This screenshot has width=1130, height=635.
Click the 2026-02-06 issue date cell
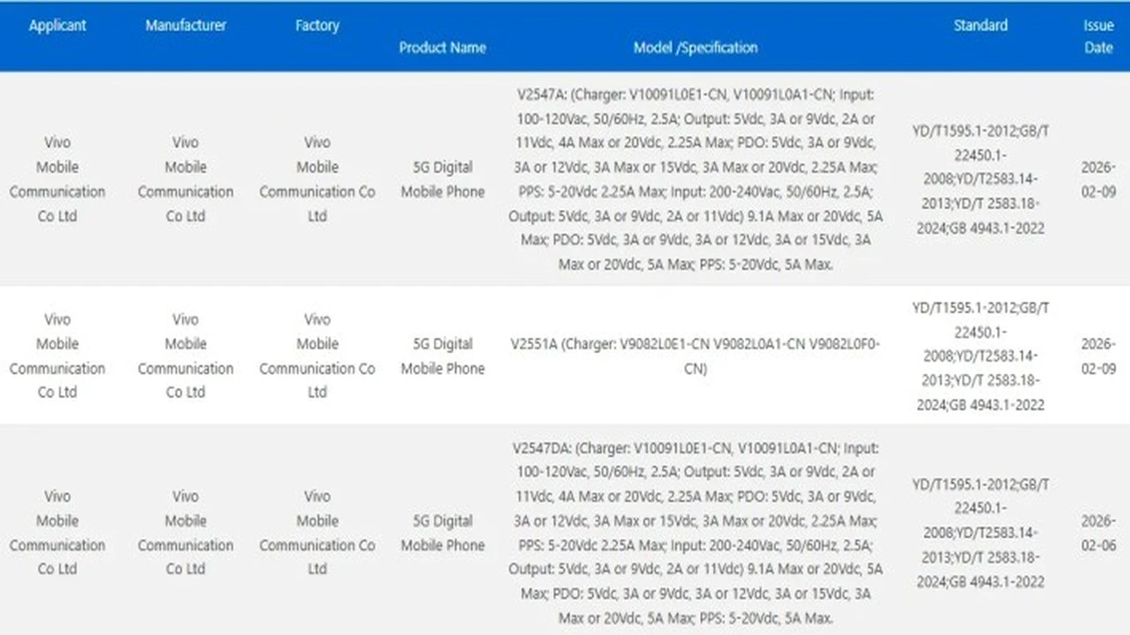[1098, 534]
